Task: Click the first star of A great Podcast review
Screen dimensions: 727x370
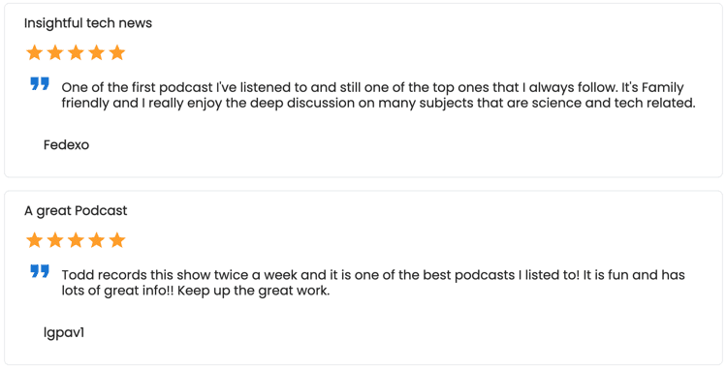Action: (x=34, y=240)
